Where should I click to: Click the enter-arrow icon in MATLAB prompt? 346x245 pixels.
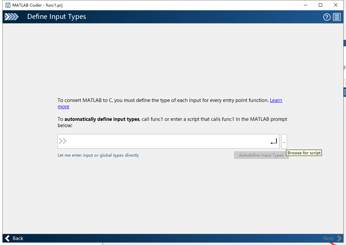pyautogui.click(x=273, y=141)
